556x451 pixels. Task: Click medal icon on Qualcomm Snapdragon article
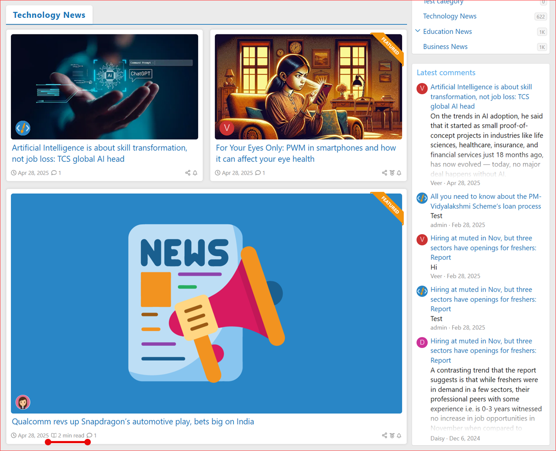tap(392, 435)
